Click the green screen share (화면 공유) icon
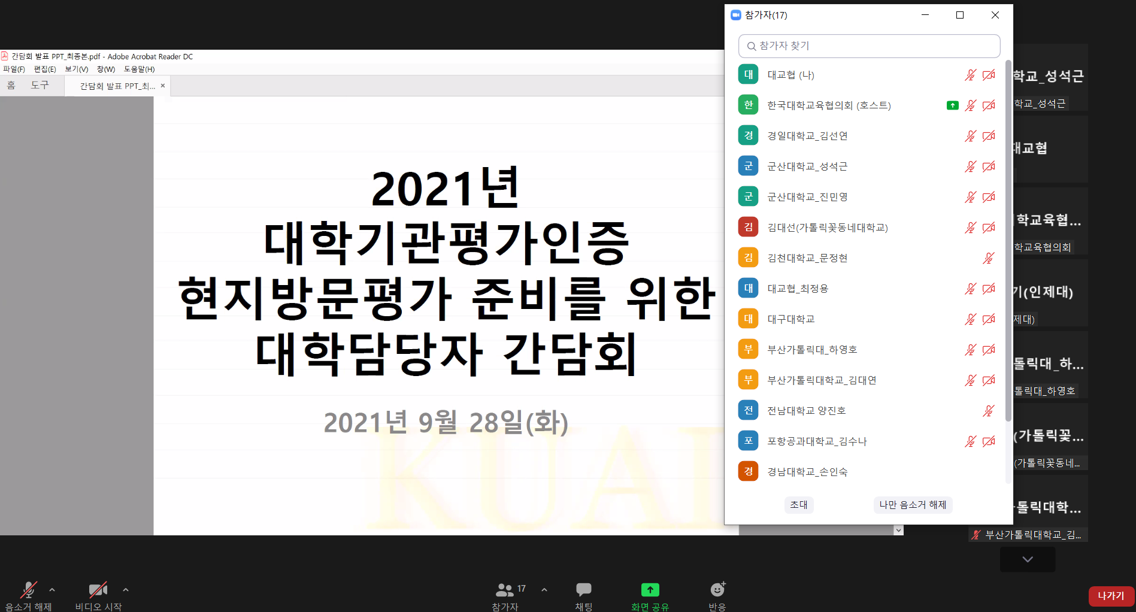 click(650, 590)
